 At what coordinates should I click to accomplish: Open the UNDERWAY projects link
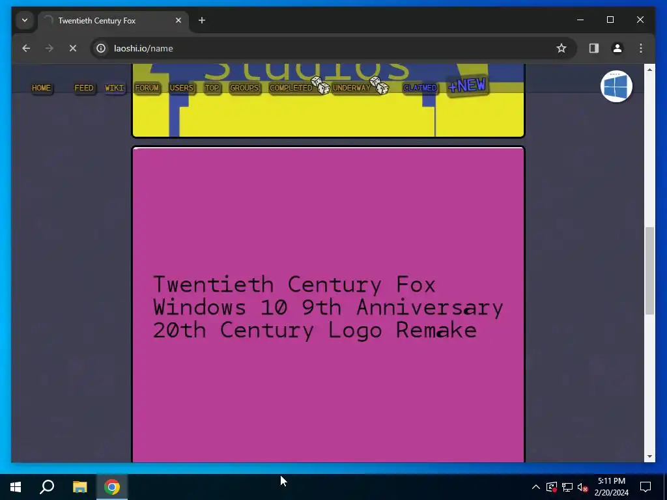351,88
